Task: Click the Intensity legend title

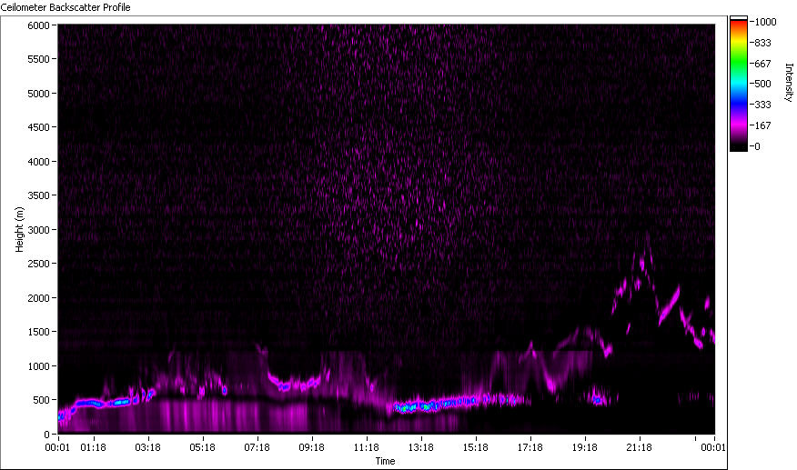Action: [x=789, y=83]
